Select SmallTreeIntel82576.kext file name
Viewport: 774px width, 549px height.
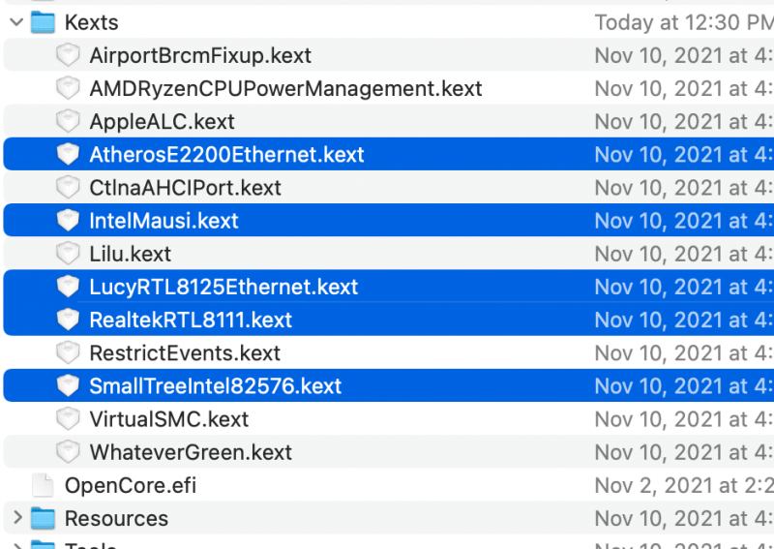(x=216, y=386)
